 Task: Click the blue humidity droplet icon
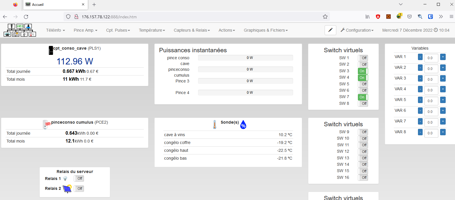[x=243, y=125]
